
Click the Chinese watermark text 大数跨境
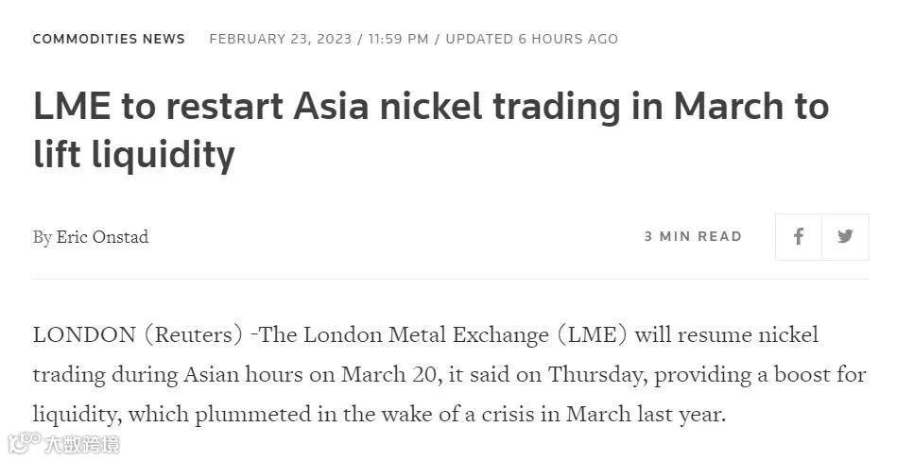82,443
